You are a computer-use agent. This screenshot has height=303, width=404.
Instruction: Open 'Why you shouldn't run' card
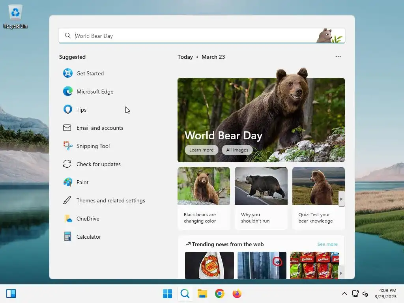pyautogui.click(x=261, y=198)
